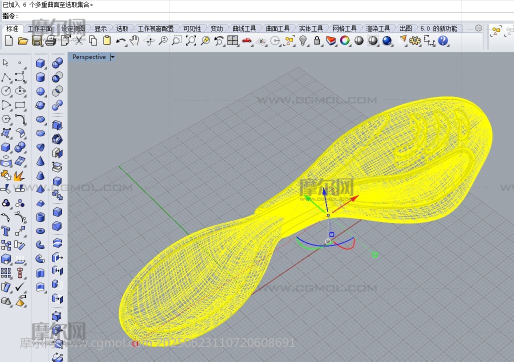Click the Zoom dynamic magnifier icon
Screen dimensions: 514x362
pos(163,40)
